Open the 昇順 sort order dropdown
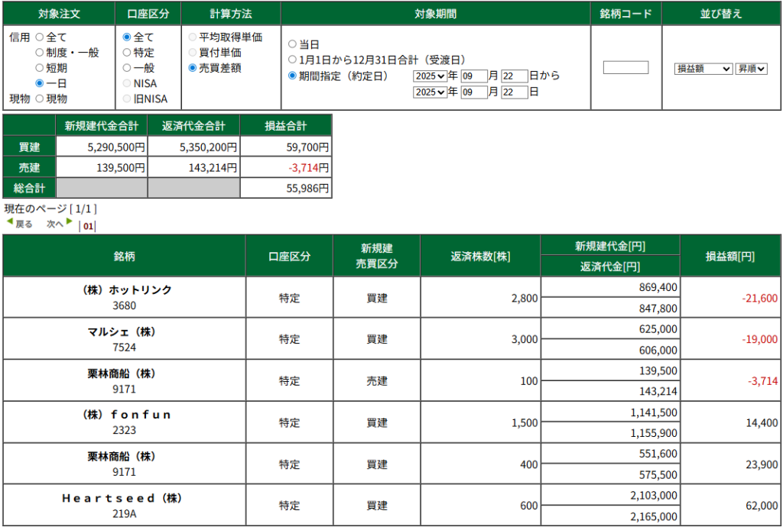Image resolution: width=783 pixels, height=527 pixels. tap(752, 69)
